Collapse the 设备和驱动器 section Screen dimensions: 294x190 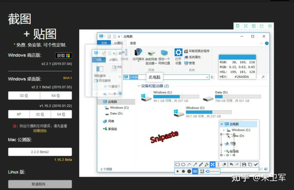point(139,86)
